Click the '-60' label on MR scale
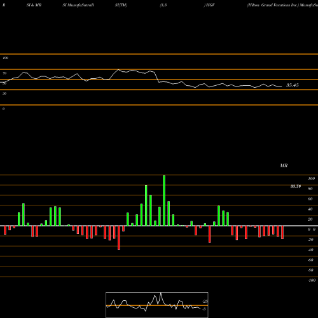 pos(310,260)
